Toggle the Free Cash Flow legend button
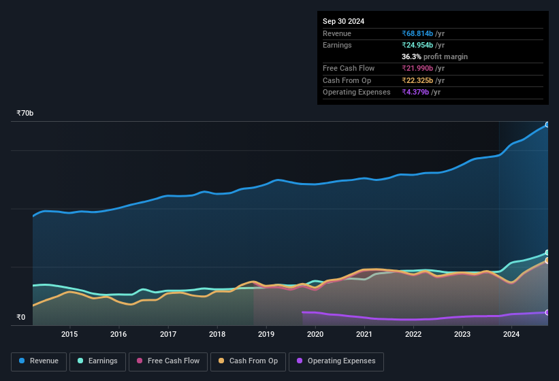559x381 pixels. point(168,361)
